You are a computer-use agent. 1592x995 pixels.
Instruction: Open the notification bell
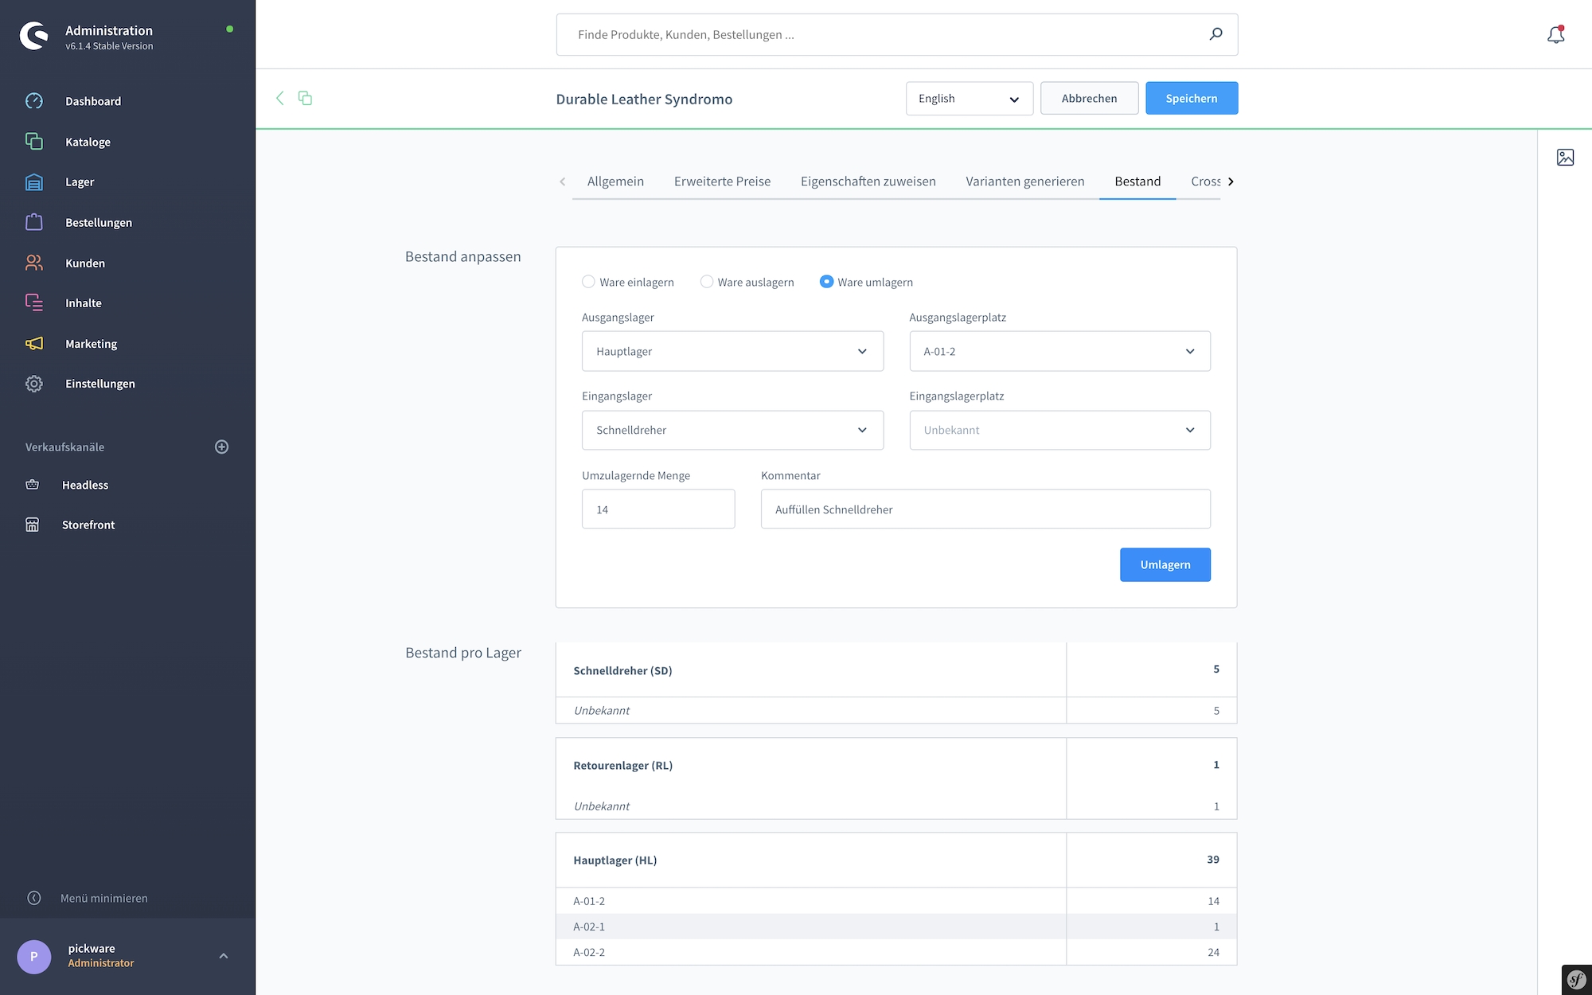(x=1554, y=34)
